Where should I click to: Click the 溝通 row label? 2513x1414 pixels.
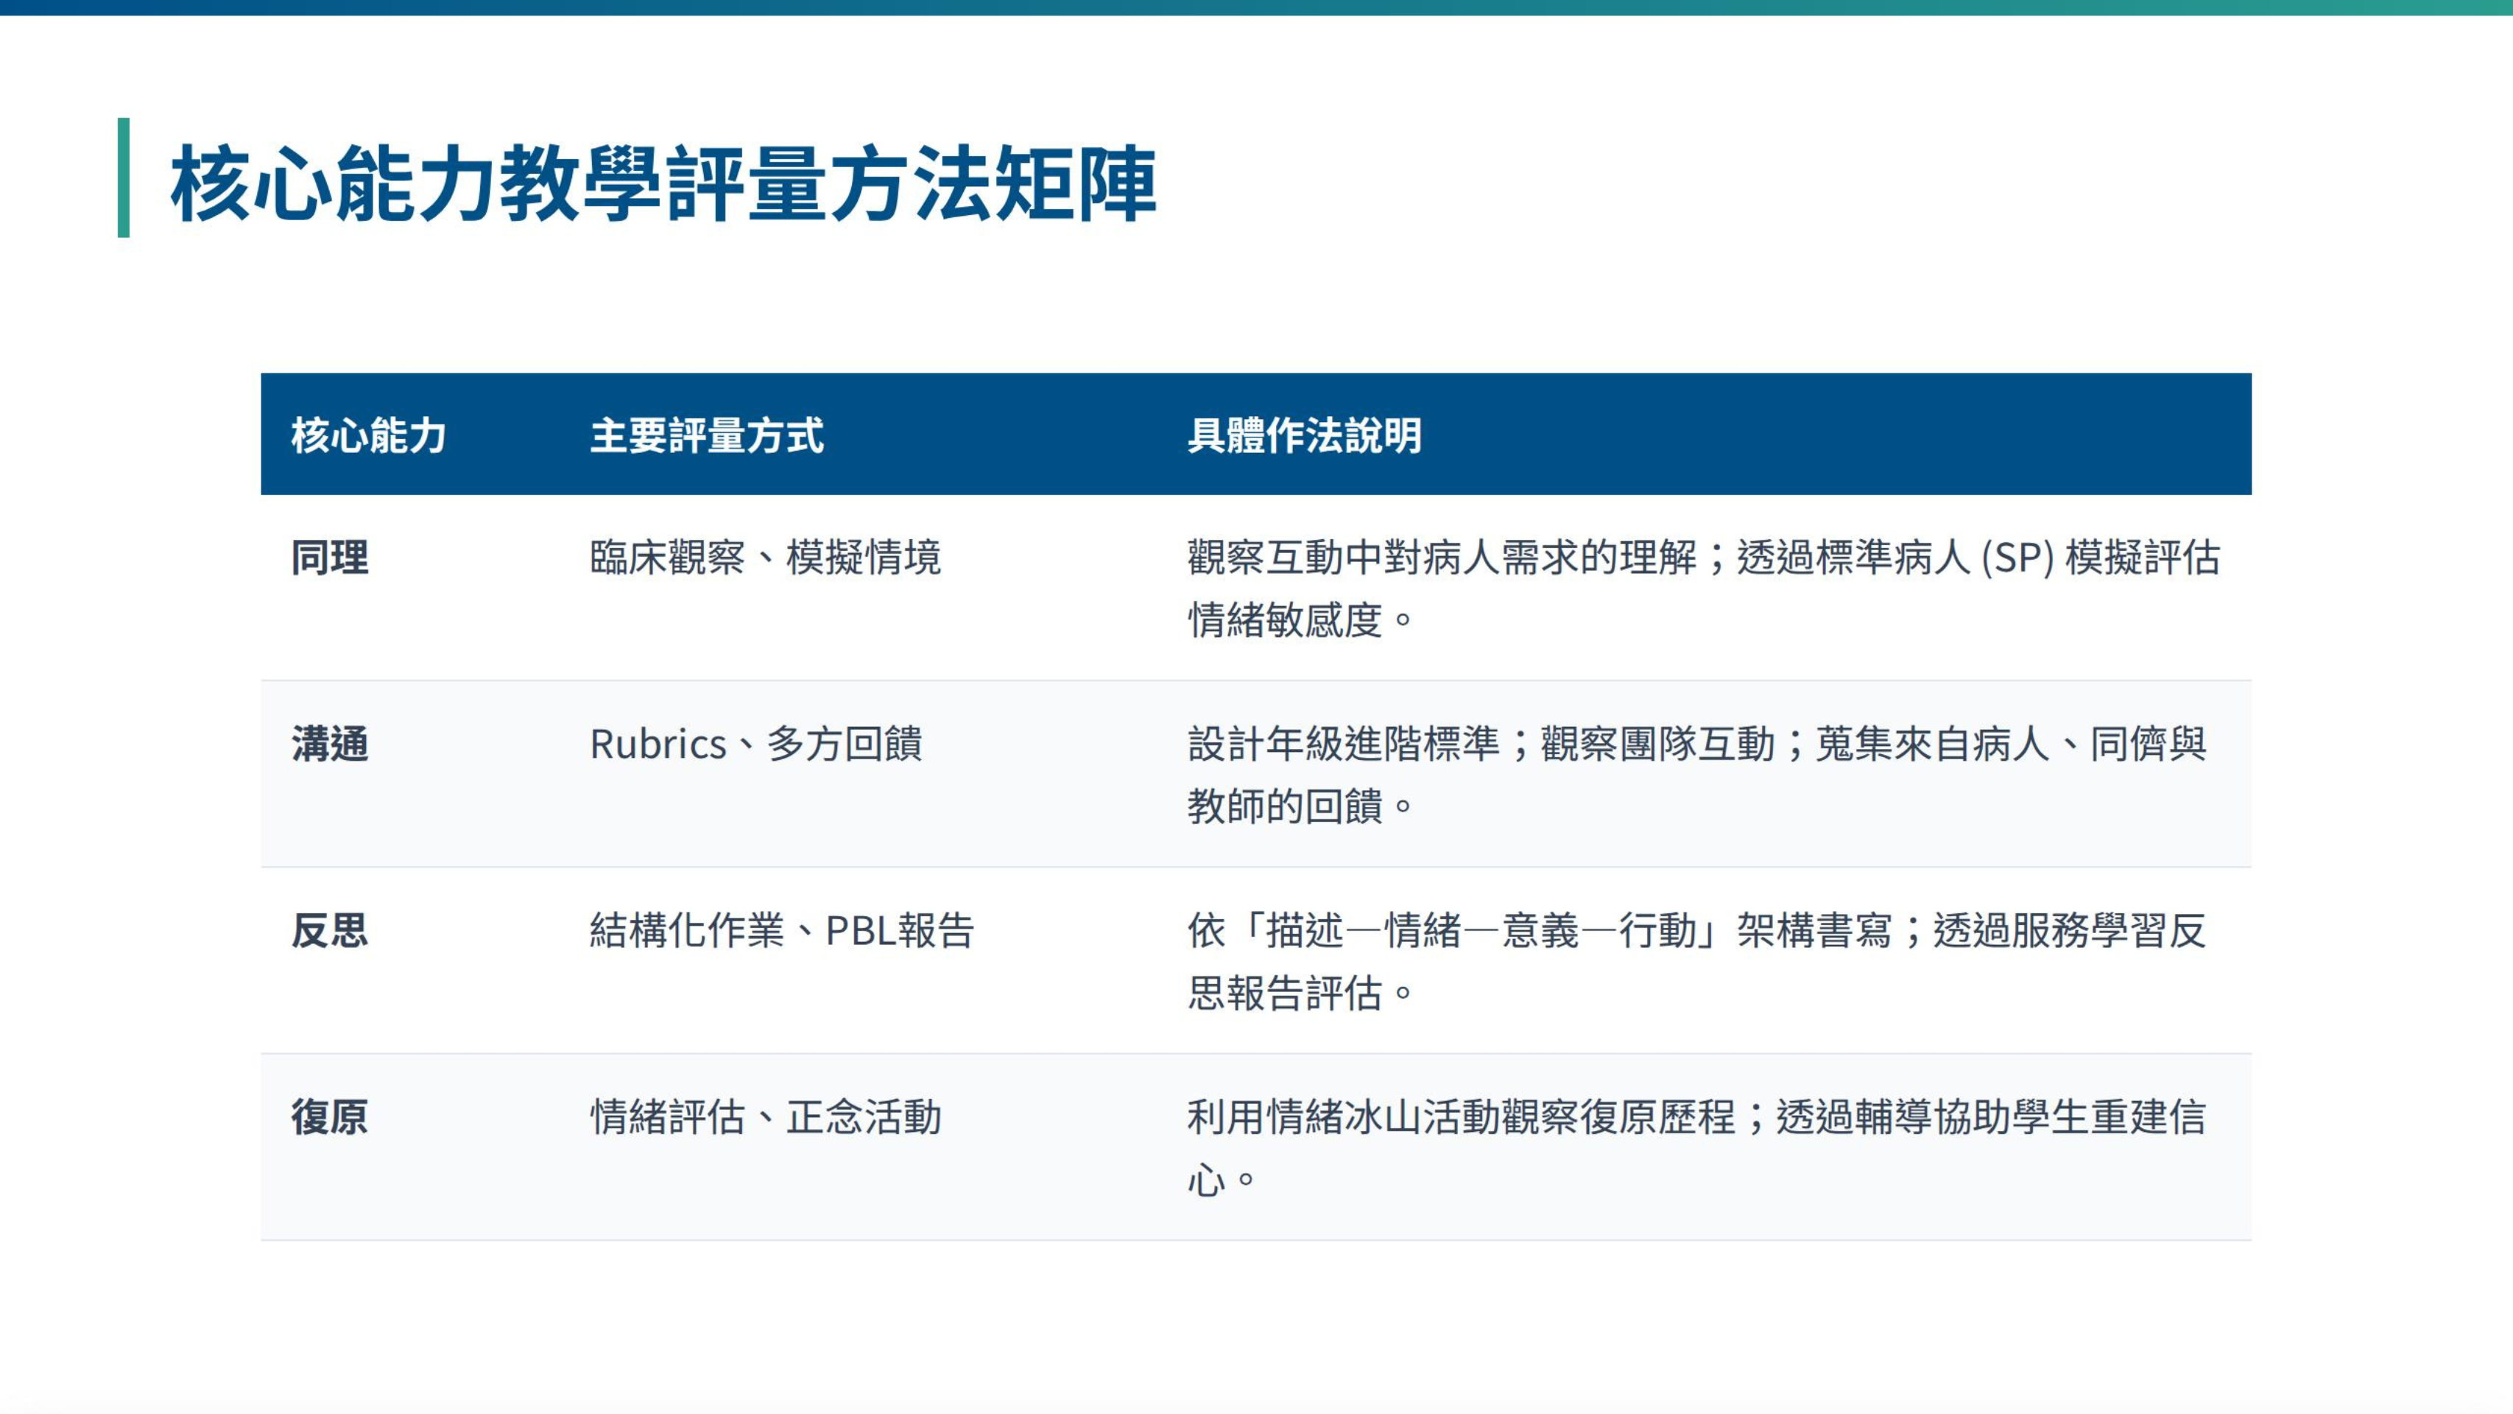click(x=330, y=745)
